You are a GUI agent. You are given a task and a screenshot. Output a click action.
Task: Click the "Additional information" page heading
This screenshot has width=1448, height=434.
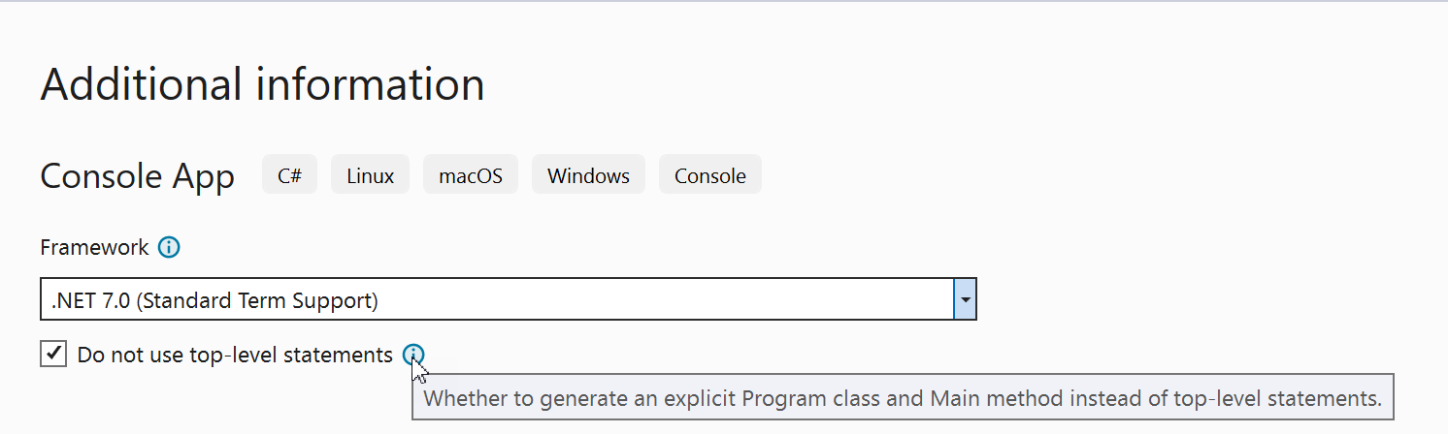[x=262, y=85]
